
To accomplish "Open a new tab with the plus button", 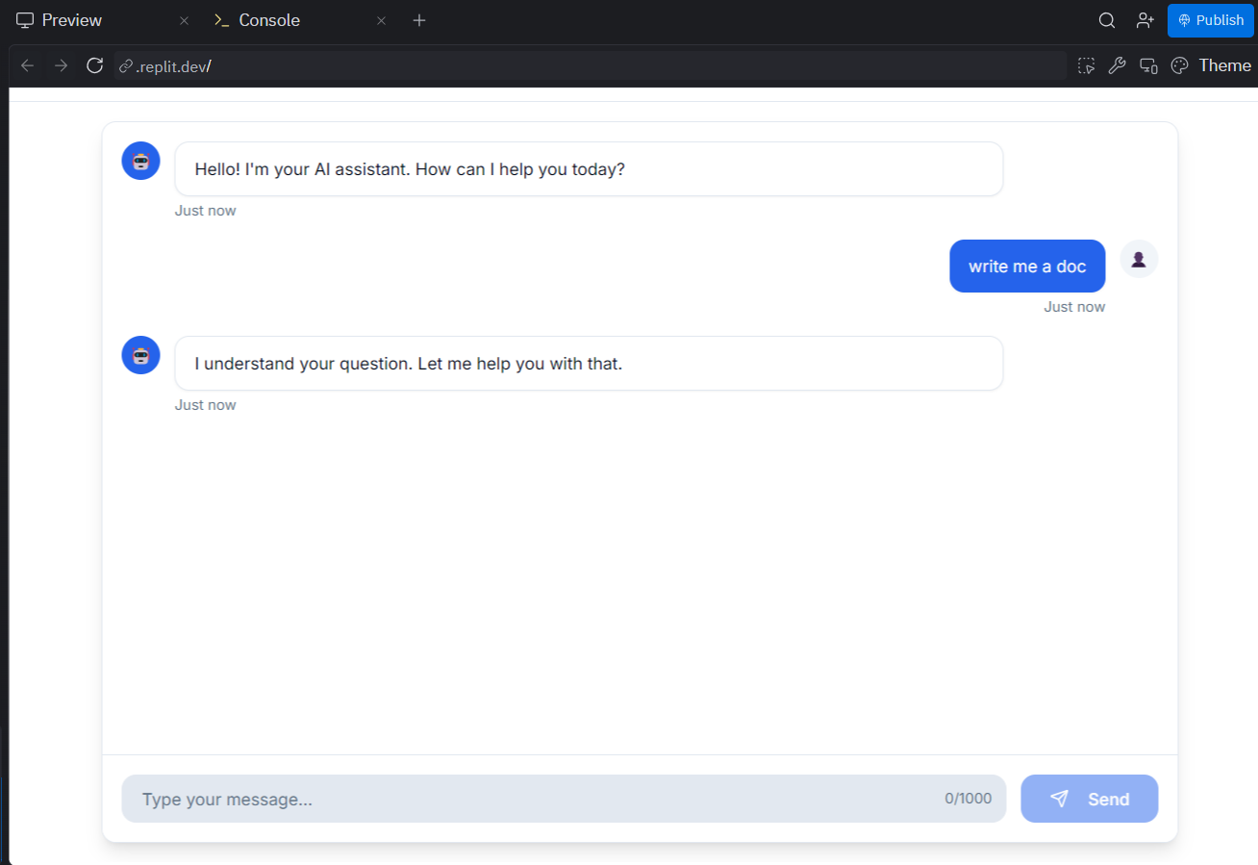I will click(x=419, y=19).
